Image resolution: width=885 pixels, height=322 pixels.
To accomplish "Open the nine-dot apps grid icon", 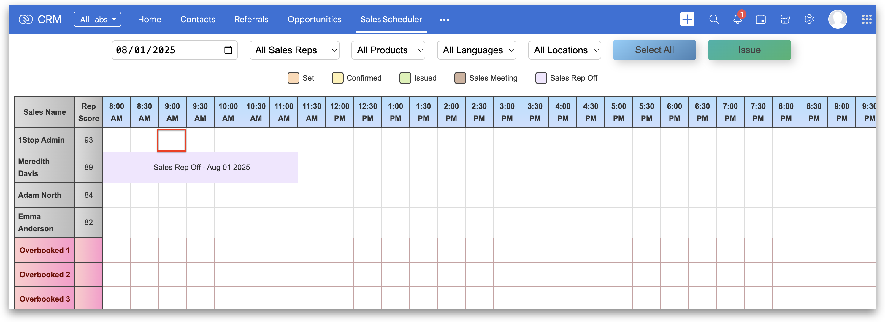I will (x=866, y=19).
